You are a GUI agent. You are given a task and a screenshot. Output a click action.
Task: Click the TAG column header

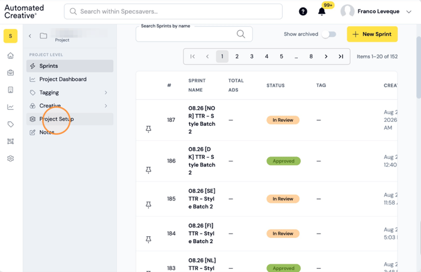(x=321, y=85)
